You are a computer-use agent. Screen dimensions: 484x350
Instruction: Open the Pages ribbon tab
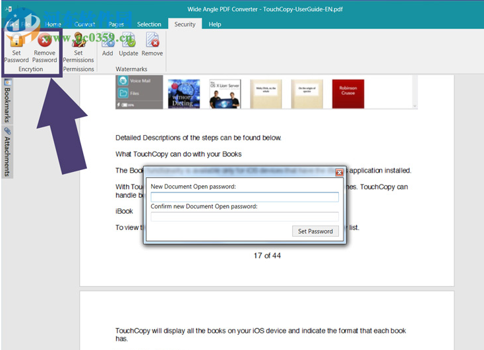point(116,24)
